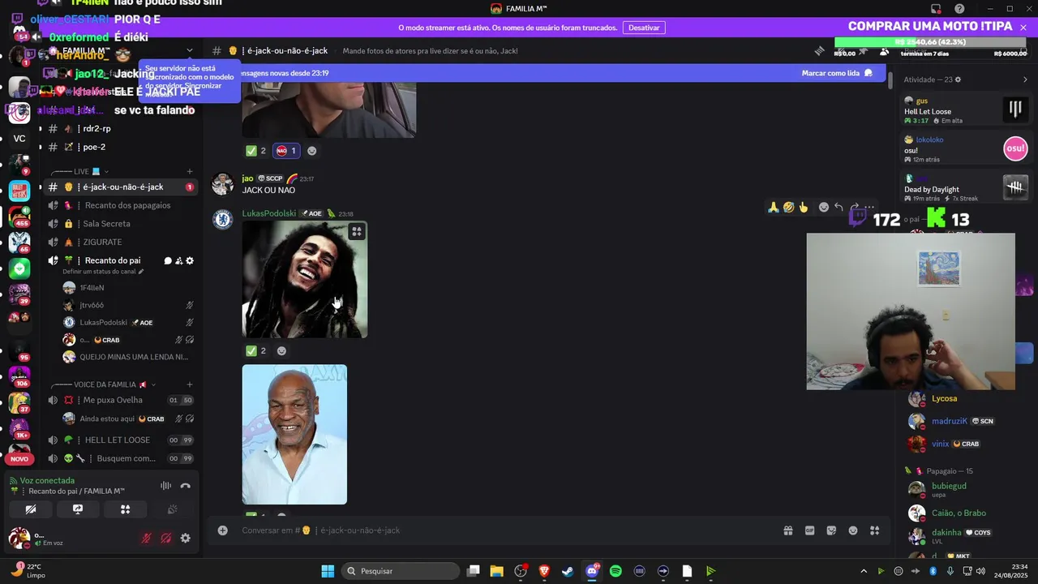Toggle checkmark reaction under Bob Marley image

click(256, 351)
